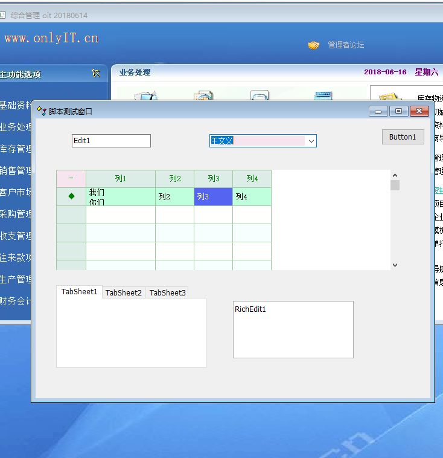Switch to the TabSheet2 tab

tap(124, 292)
